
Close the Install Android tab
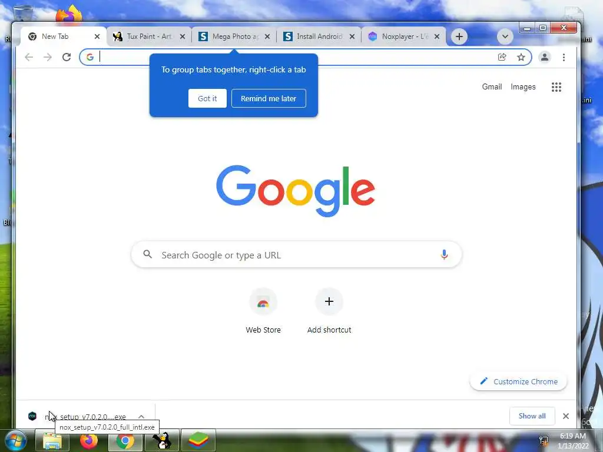[x=352, y=36]
